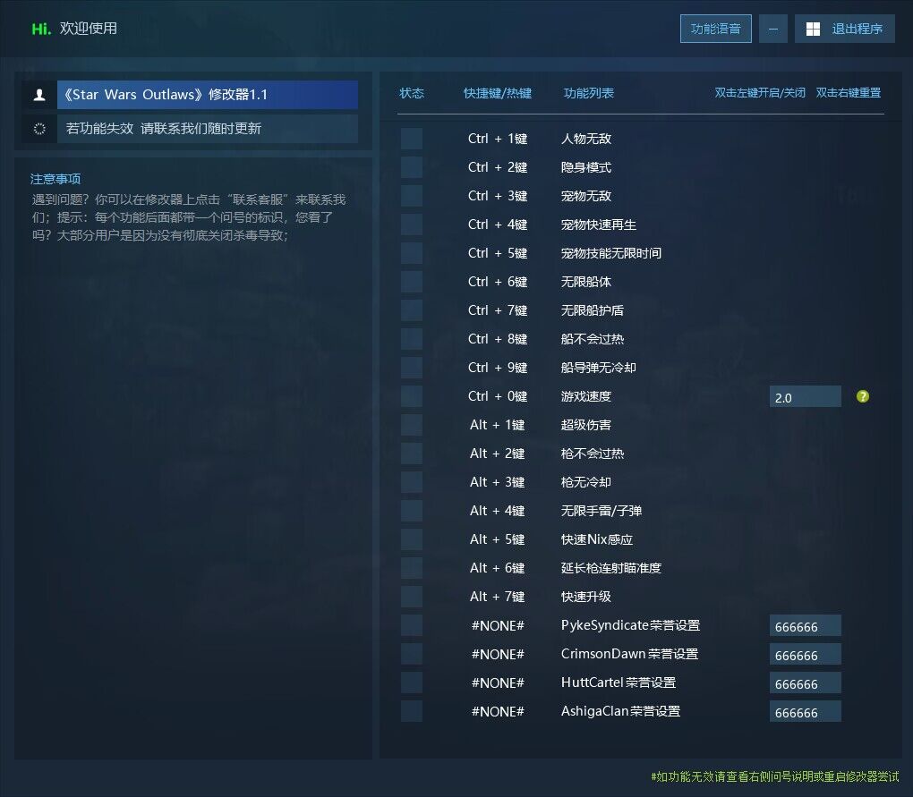Click the CrimsonDawn value field 666666
The width and height of the screenshot is (913, 797).
tap(806, 655)
